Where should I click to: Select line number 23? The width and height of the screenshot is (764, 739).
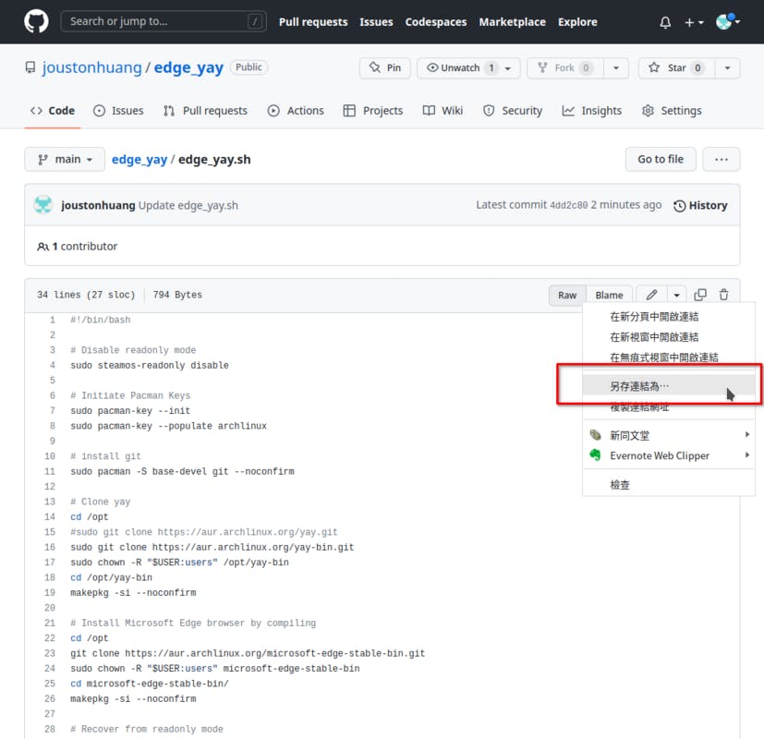point(50,653)
